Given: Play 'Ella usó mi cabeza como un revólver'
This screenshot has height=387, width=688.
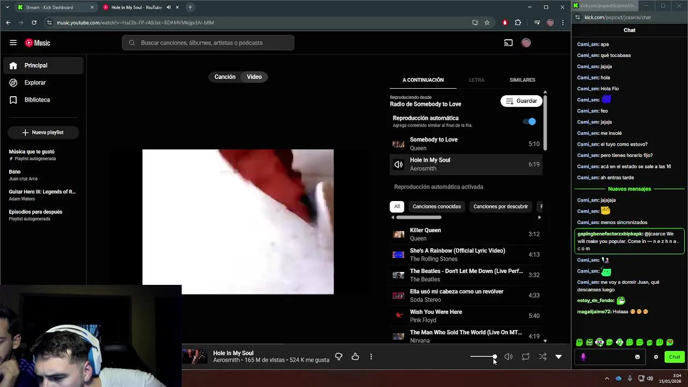Looking at the screenshot, I should pos(466,296).
